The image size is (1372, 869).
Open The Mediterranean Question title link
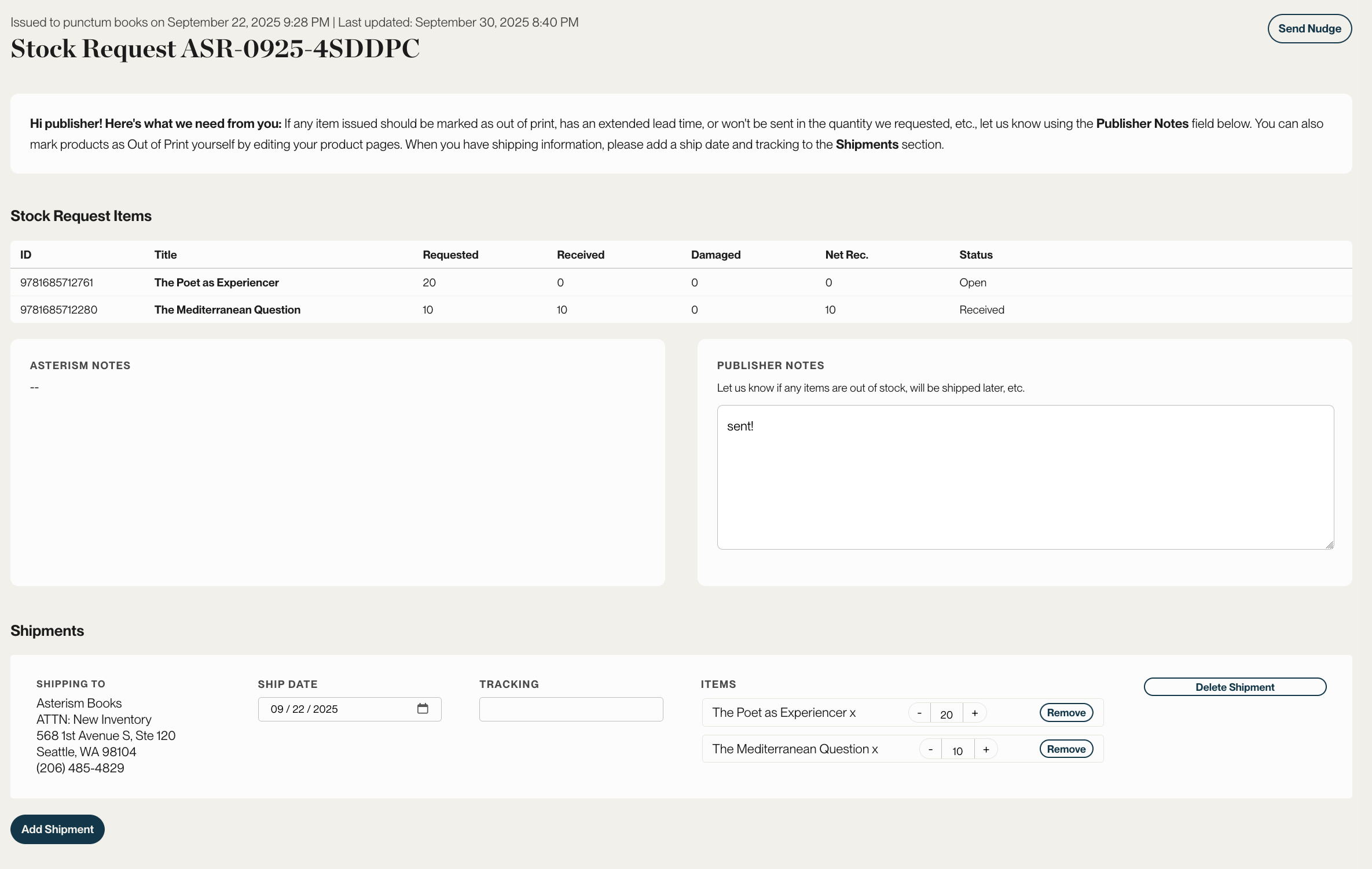pos(227,310)
